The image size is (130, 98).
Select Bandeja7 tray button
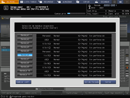pyautogui.click(x=25, y=59)
